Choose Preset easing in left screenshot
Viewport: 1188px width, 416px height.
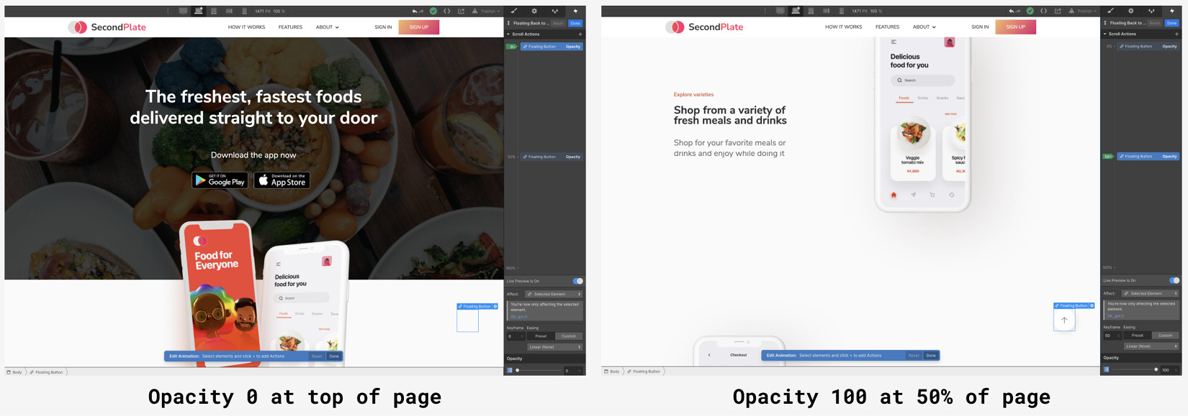(541, 336)
